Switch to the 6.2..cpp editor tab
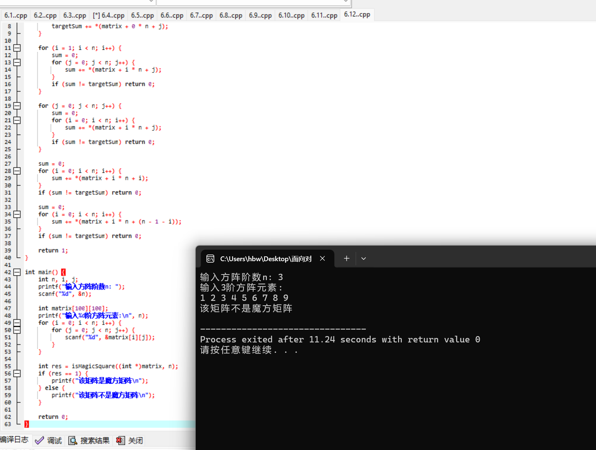This screenshot has height=450, width=596. pos(45,15)
